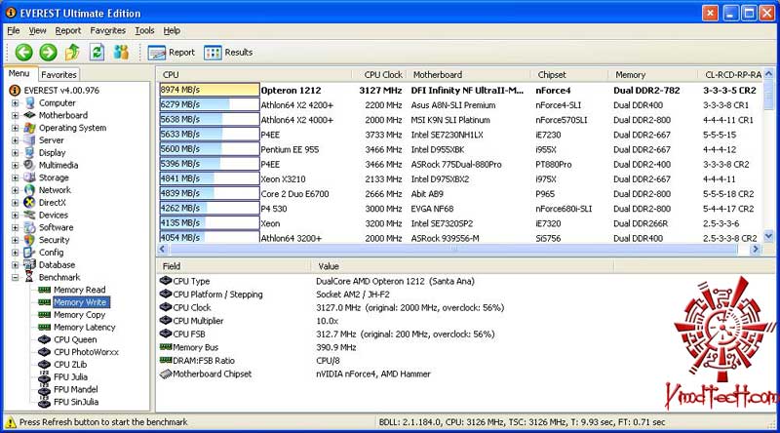Image resolution: width=780 pixels, height=433 pixels.
Task: Expand the Network tree node
Action: tap(15, 190)
